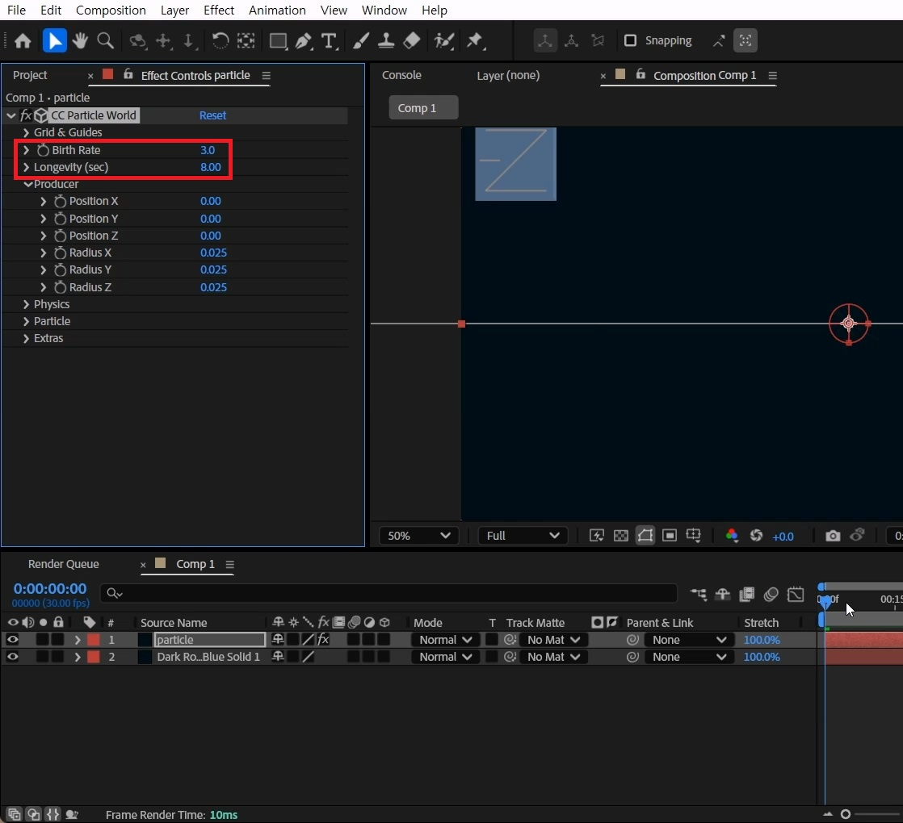Open particle layer Mode dropdown
The height and width of the screenshot is (823, 903).
(x=444, y=640)
